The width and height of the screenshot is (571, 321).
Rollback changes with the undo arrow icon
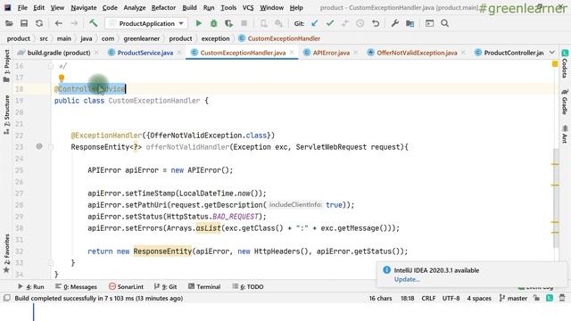pyautogui.click(x=376, y=23)
